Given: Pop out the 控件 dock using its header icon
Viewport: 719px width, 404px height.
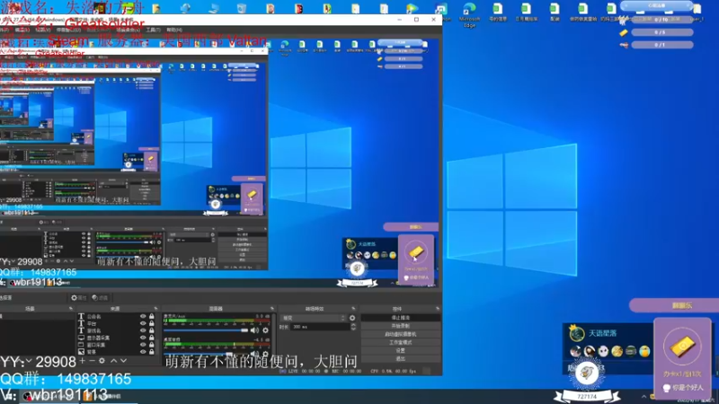Looking at the screenshot, I should pos(438,309).
